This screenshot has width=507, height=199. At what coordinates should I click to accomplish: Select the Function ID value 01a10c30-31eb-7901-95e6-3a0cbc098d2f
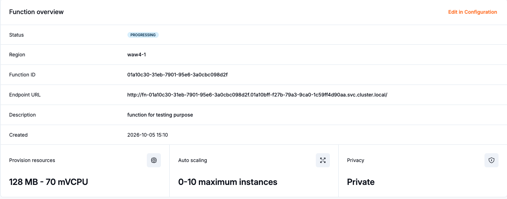coord(177,75)
